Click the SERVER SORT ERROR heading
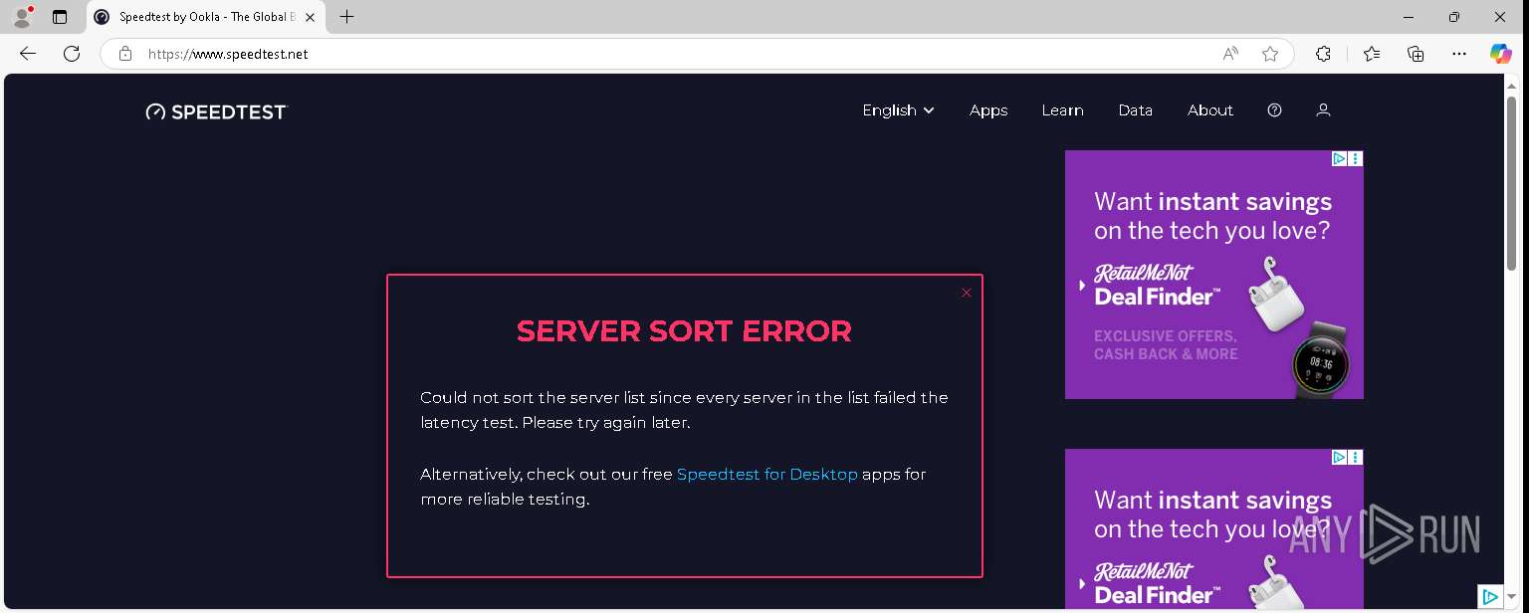Viewport: 1529px width, 613px height. point(684,331)
